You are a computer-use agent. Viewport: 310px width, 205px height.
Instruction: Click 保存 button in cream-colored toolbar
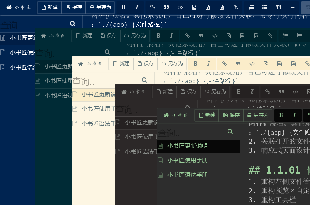(146, 64)
